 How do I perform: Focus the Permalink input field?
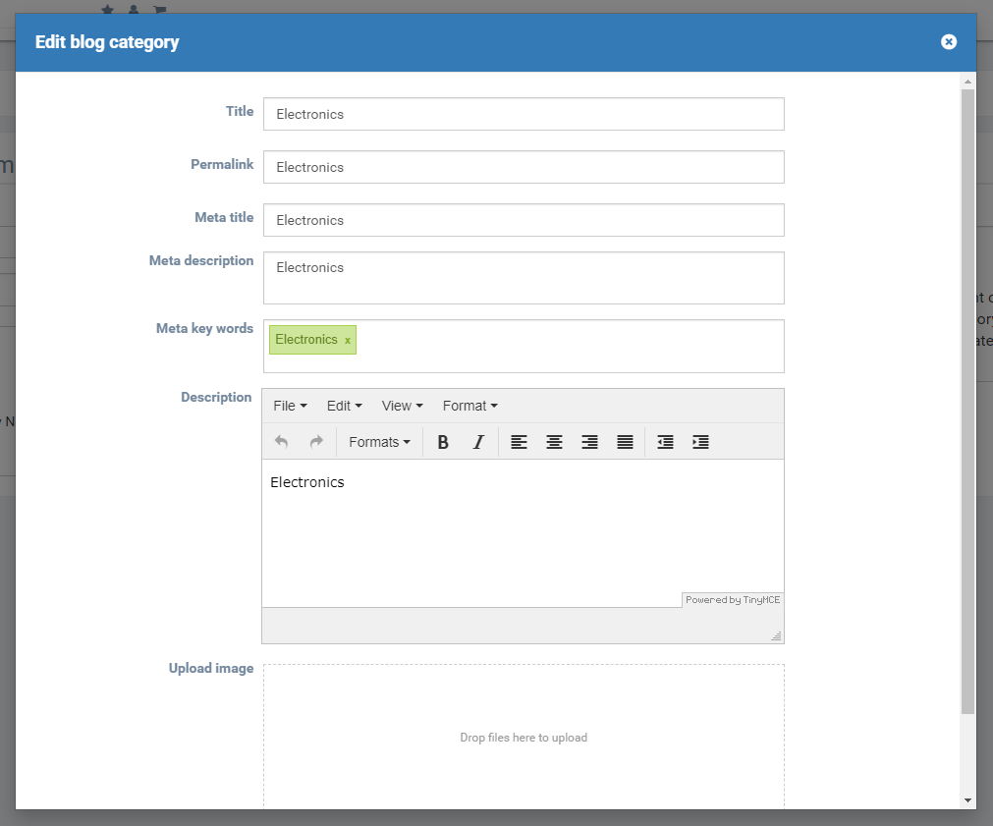coord(524,167)
